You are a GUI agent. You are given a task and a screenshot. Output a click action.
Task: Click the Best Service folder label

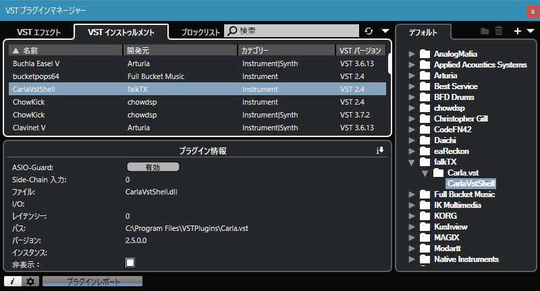click(456, 86)
